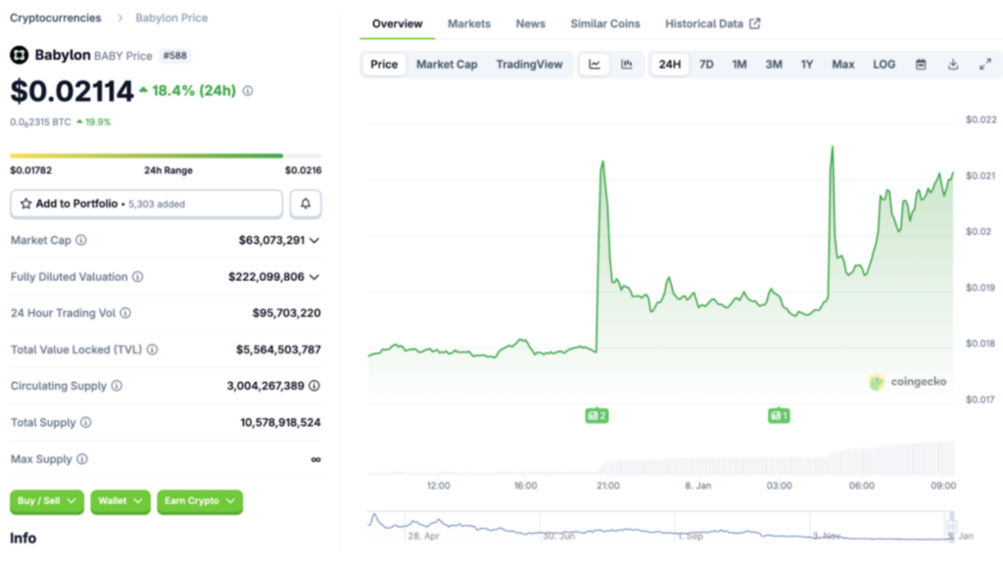Select the line chart type icon

[595, 65]
